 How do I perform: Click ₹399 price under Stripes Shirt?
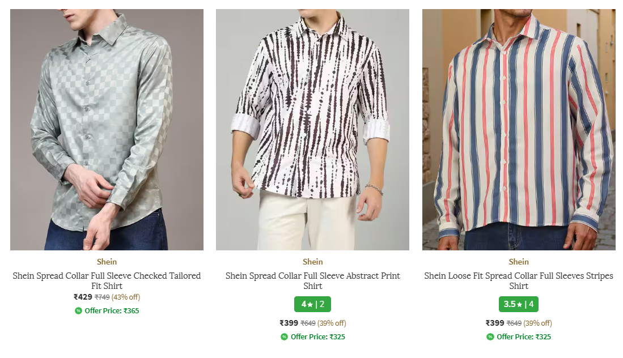(x=494, y=323)
